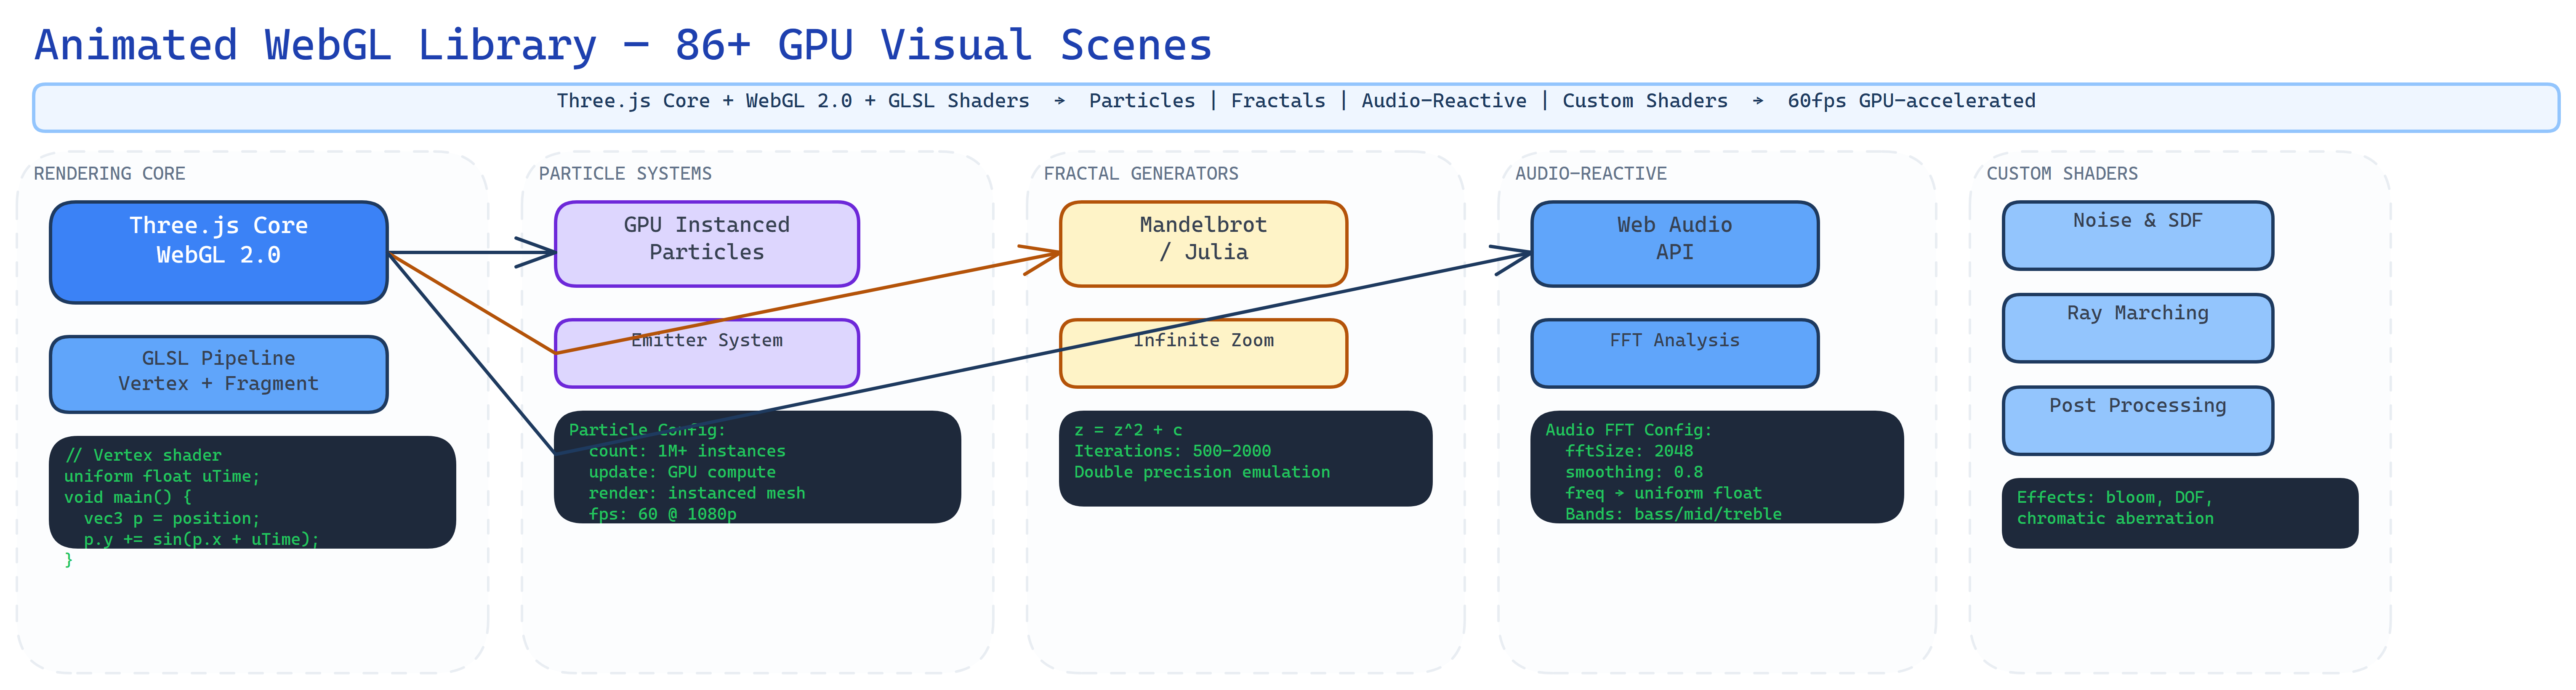Select the Emitter System node
This screenshot has width=2576, height=690.
point(707,353)
